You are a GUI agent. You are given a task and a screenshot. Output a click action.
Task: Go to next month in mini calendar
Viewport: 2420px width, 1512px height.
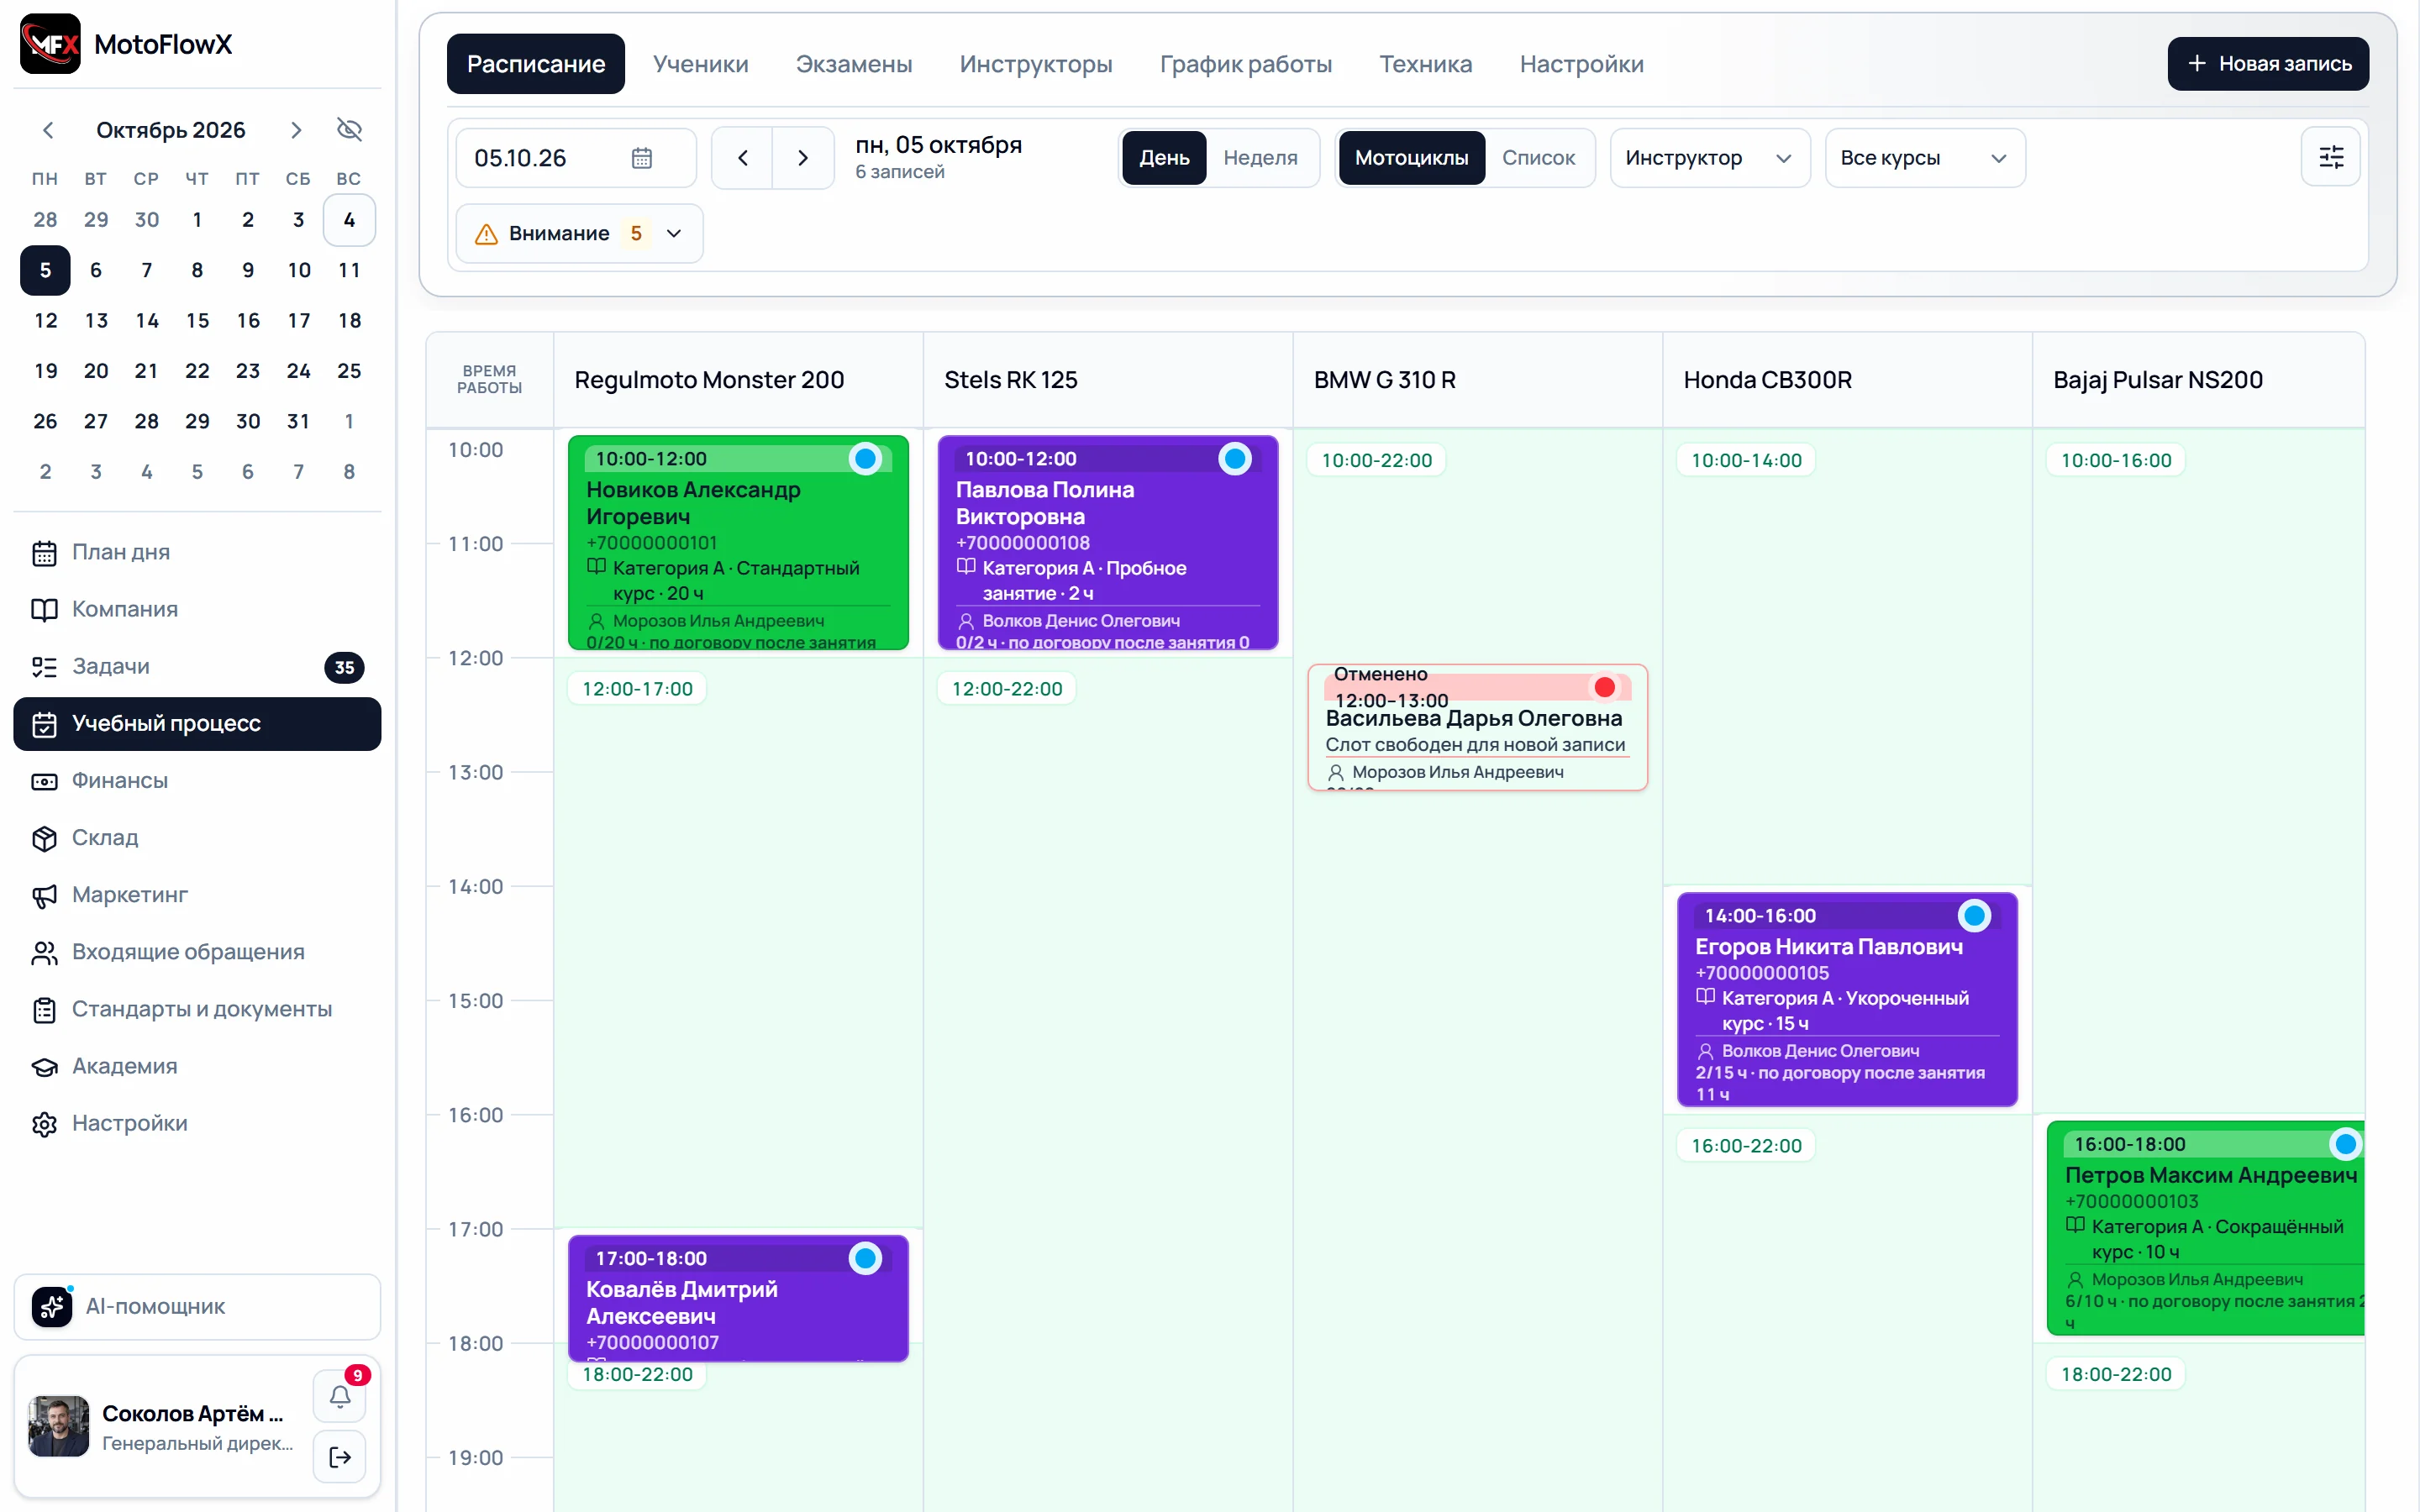pos(296,130)
